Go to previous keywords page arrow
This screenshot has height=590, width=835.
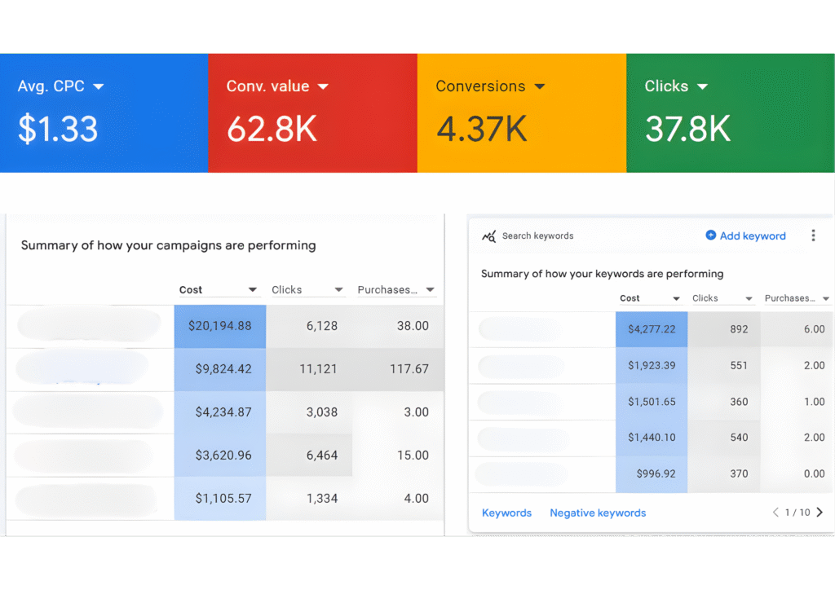(775, 513)
